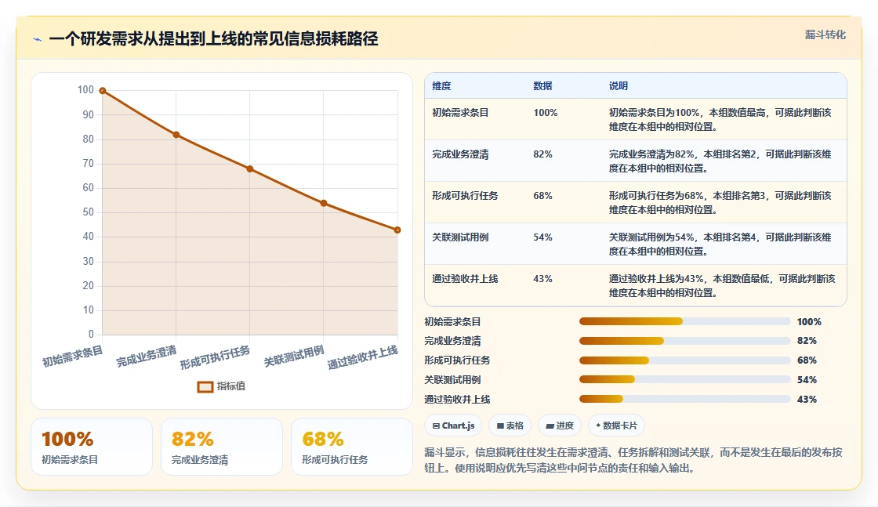Image resolution: width=878 pixels, height=507 pixels.
Task: Select the 表格 chip label
Action: click(x=514, y=426)
